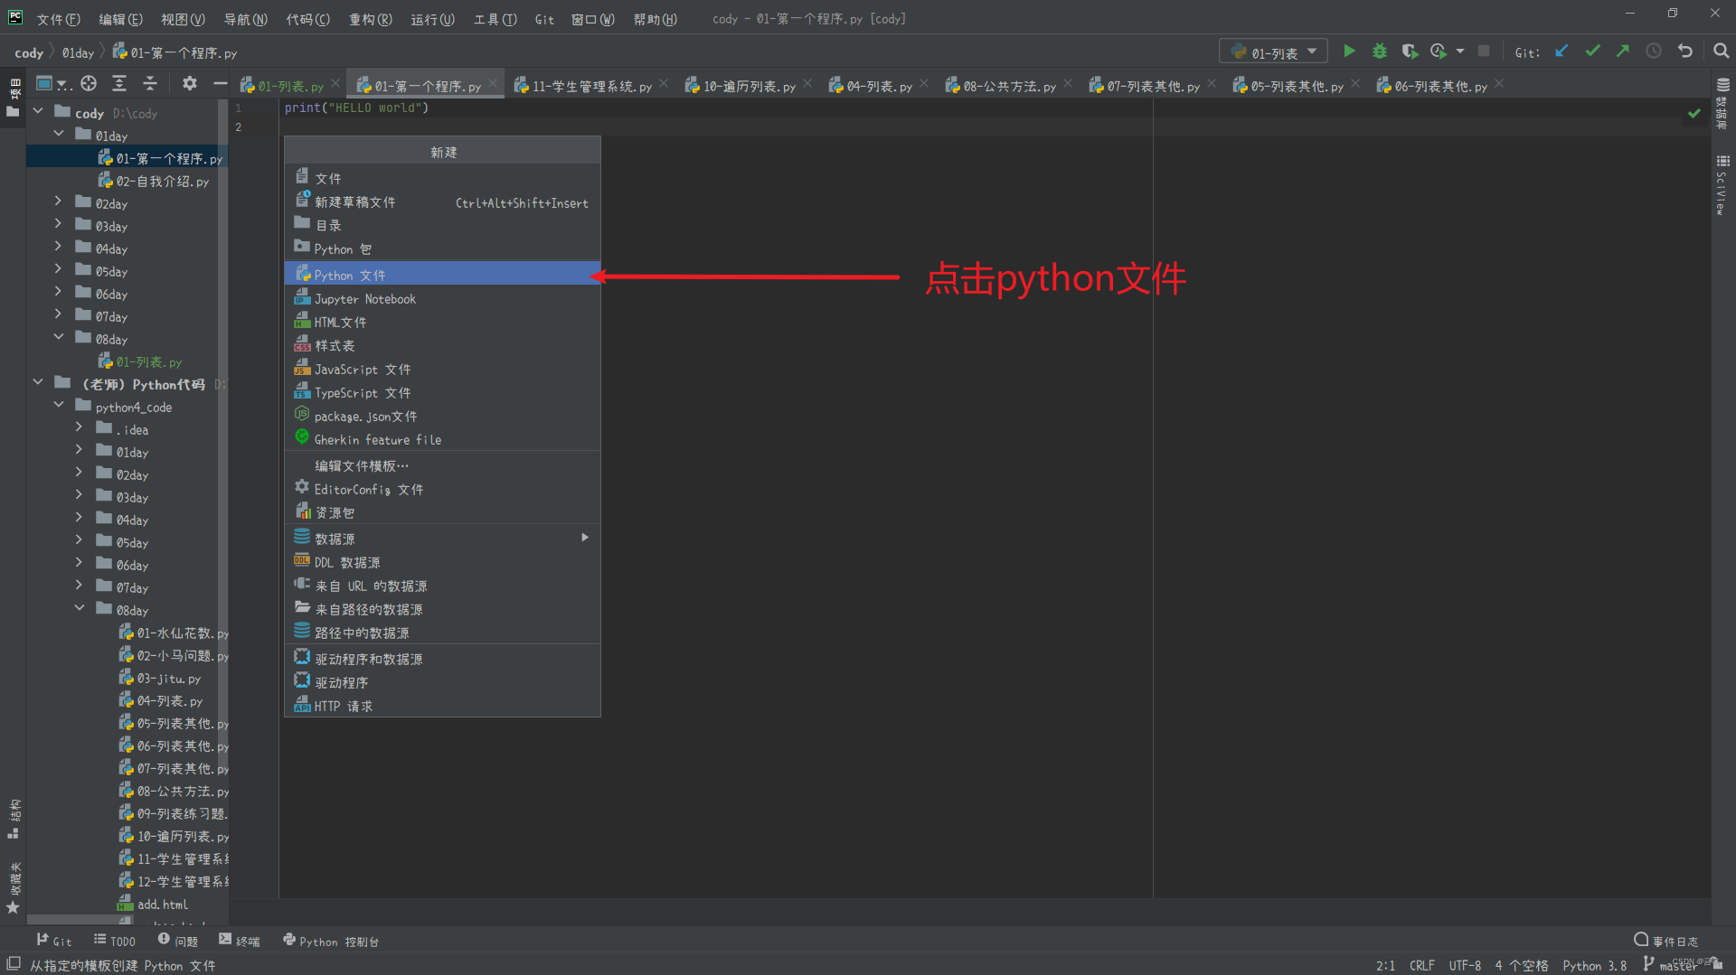Select HTML文件 in the New menu
The image size is (1736, 975).
[442, 322]
